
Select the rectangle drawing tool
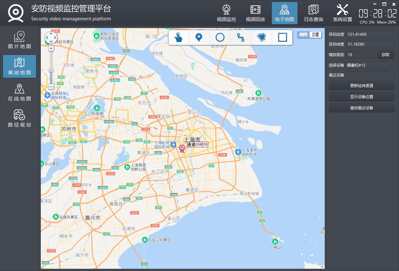(282, 38)
